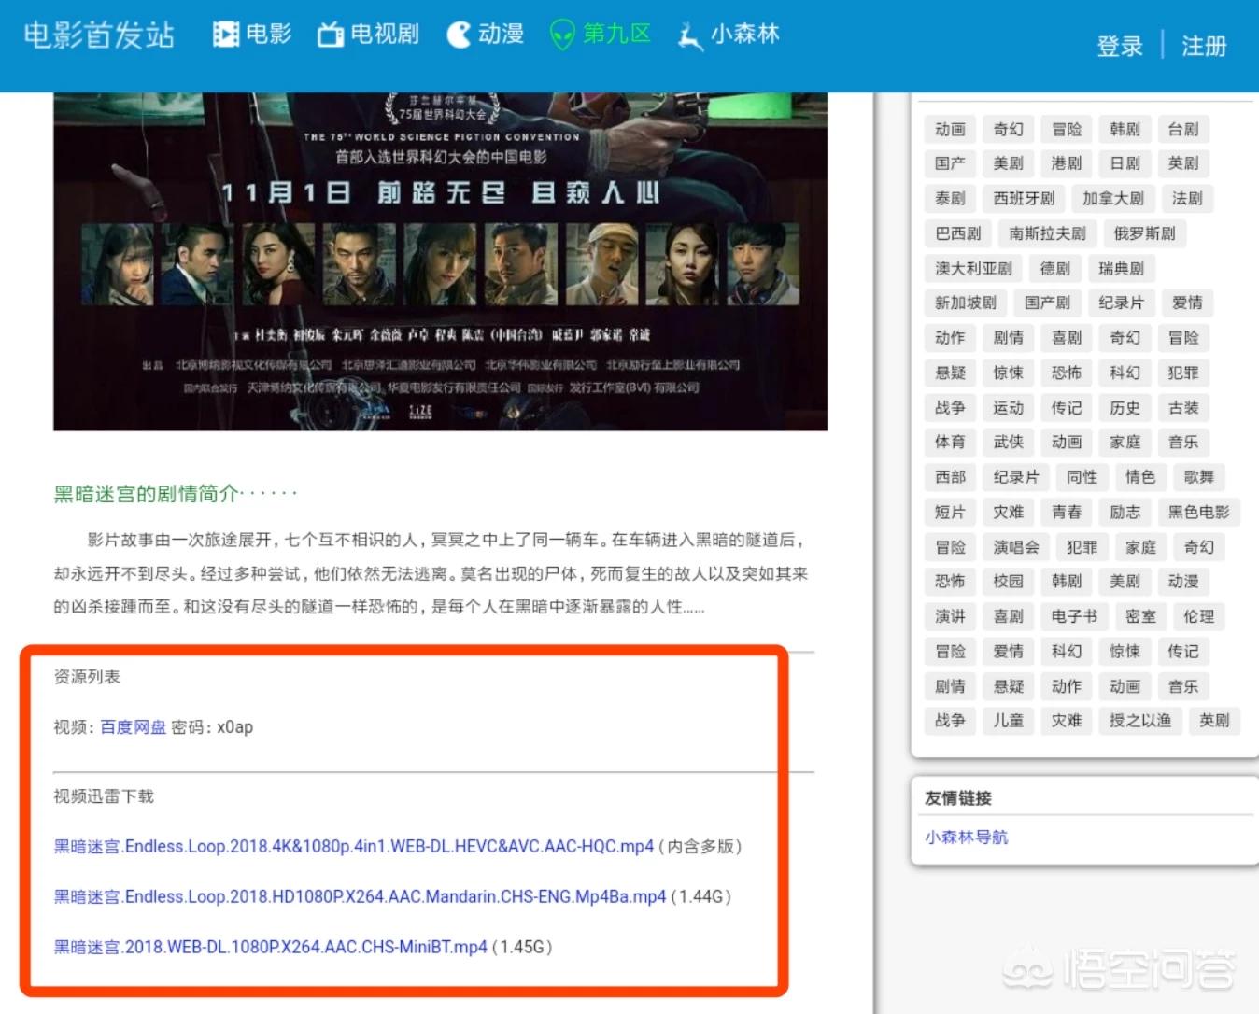1259x1014 pixels.
Task: Select the 运动 tag
Action: 1008,407
